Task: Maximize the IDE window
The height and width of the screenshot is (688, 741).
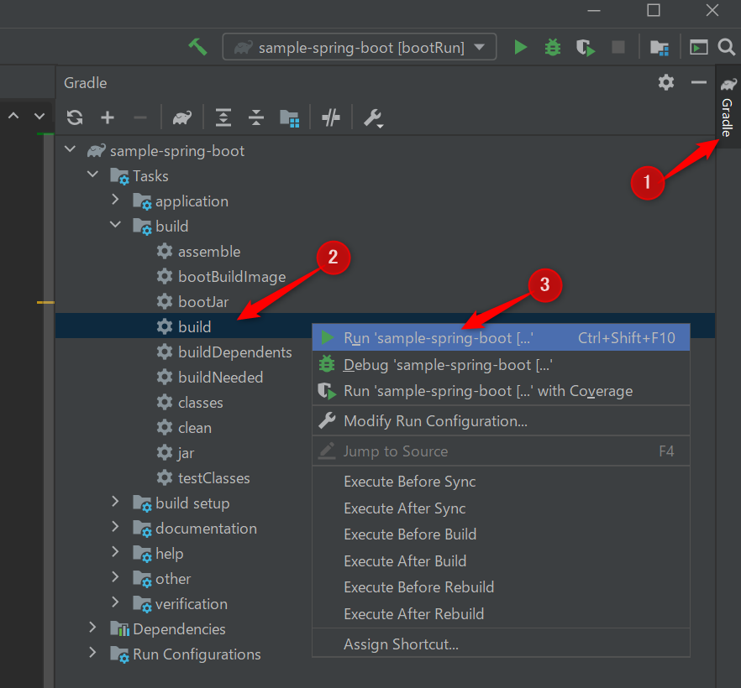Action: click(x=654, y=10)
